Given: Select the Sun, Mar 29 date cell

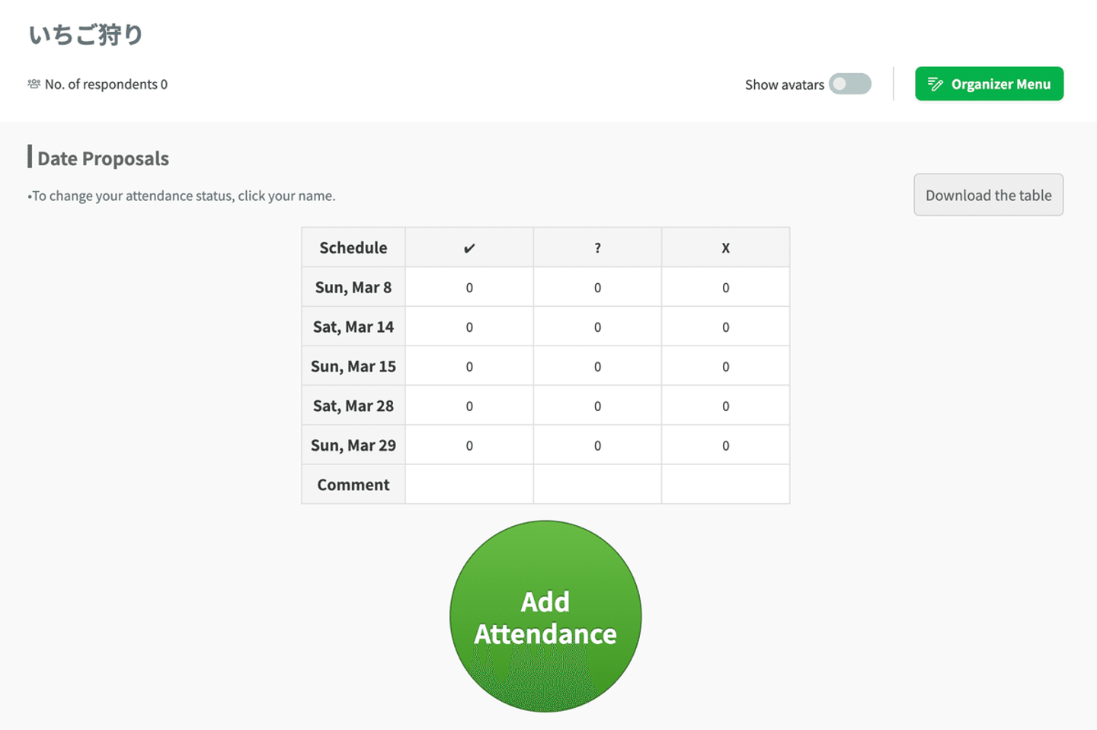Looking at the screenshot, I should tap(353, 446).
